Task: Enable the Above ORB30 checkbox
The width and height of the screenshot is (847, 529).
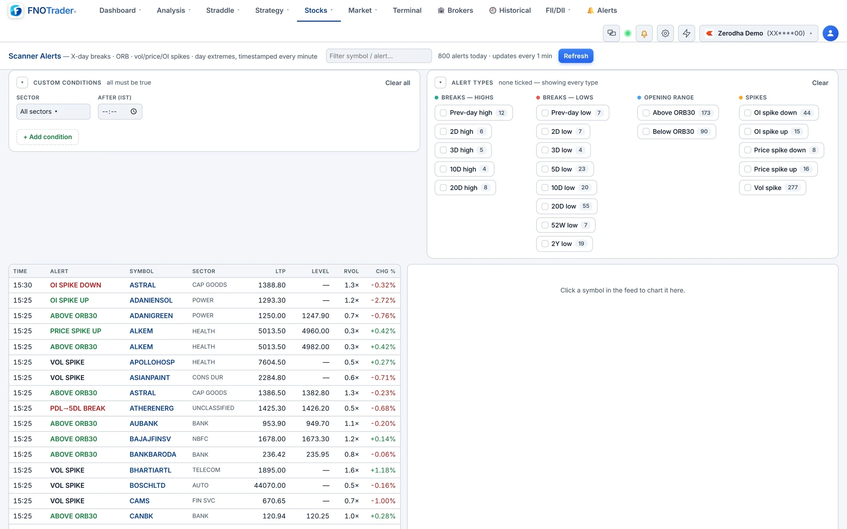Action: pos(646,113)
